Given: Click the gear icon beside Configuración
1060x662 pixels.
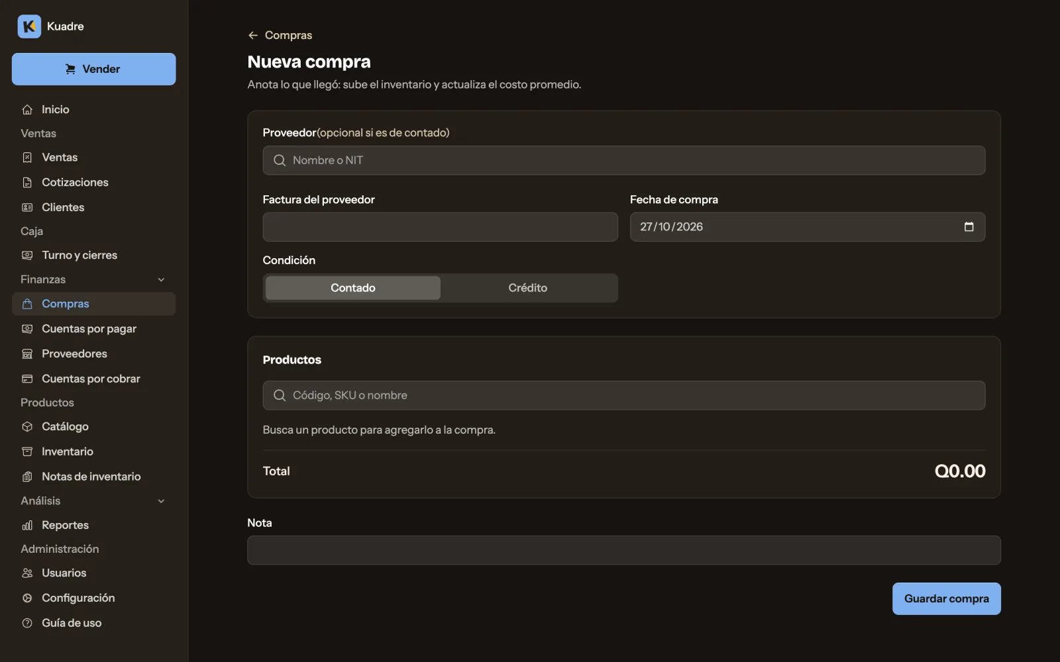Looking at the screenshot, I should pyautogui.click(x=27, y=598).
